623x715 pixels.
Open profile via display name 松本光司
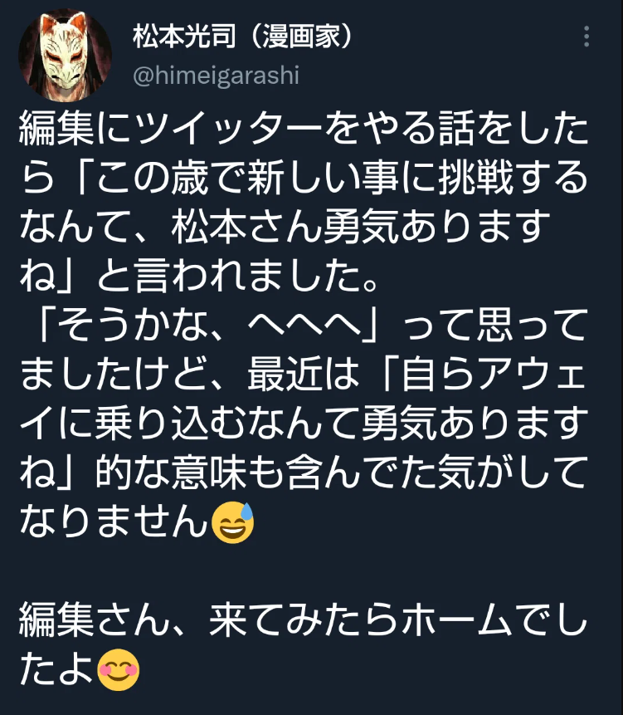click(x=184, y=37)
